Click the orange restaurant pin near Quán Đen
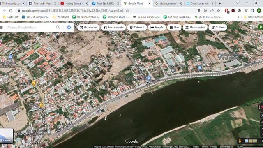The width and height of the screenshot is (263, 148). click(34, 83)
